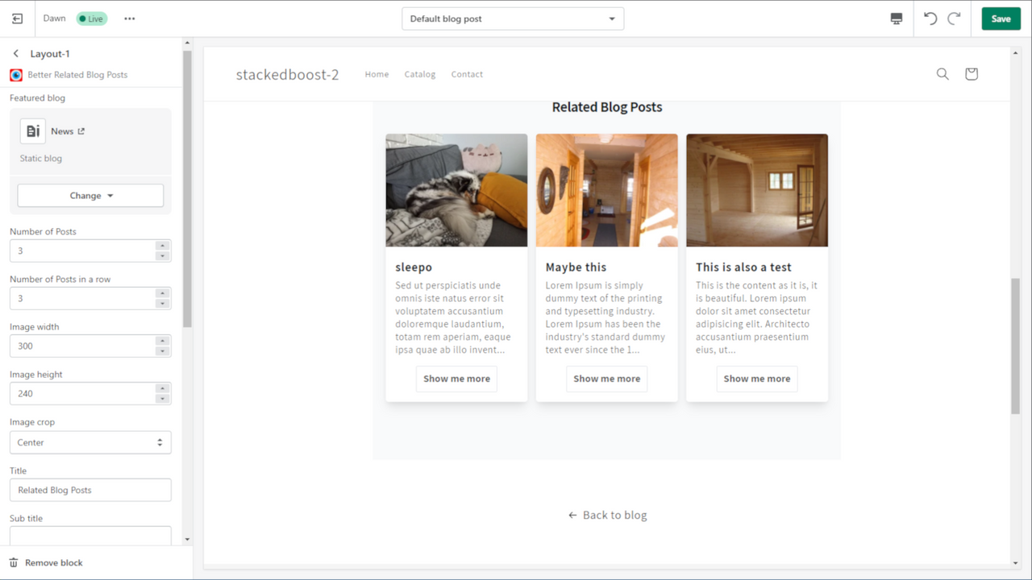
Task: Open This is also a test title
Action: tap(743, 267)
